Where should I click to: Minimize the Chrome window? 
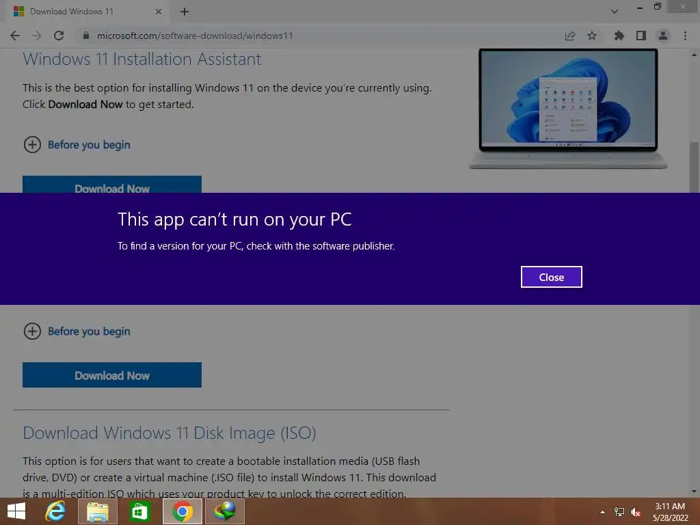[x=640, y=7]
